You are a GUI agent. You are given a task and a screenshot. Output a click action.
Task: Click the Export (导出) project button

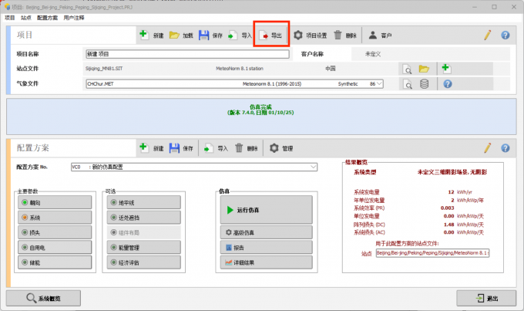(271, 35)
